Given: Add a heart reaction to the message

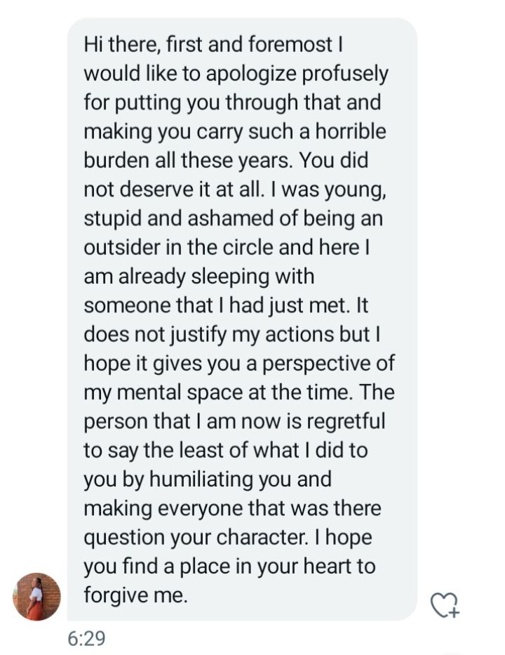Looking at the screenshot, I should click(x=444, y=604).
